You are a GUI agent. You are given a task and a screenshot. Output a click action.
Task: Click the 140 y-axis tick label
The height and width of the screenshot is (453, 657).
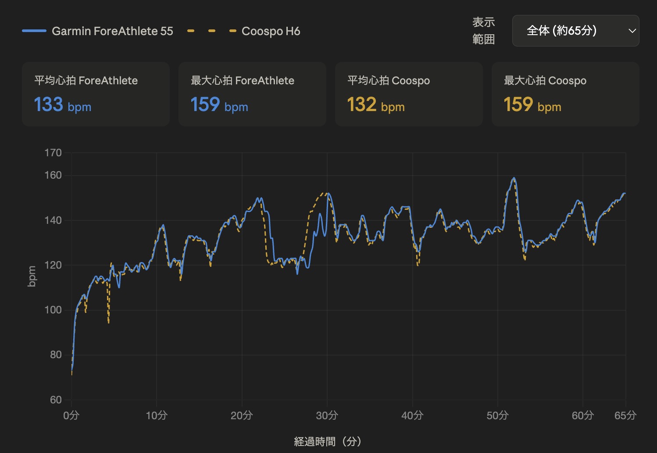coord(53,220)
